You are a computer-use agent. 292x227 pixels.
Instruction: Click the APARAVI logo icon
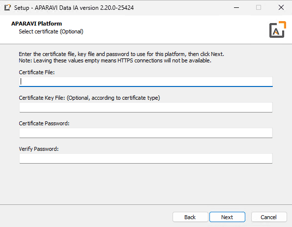pos(277,29)
